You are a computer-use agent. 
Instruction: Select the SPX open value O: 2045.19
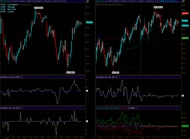click(29, 1)
